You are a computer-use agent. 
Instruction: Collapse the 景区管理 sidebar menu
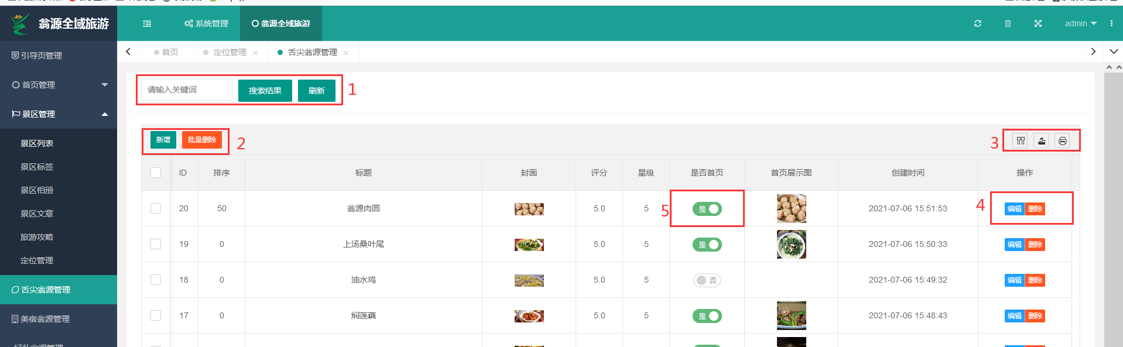pos(59,114)
